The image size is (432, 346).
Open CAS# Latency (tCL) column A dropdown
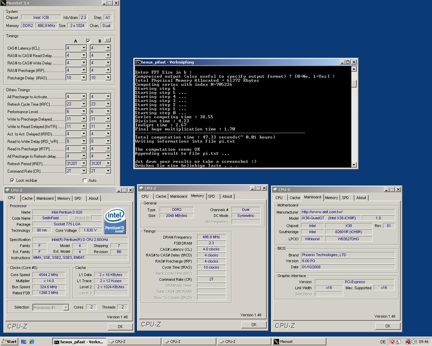(84, 48)
